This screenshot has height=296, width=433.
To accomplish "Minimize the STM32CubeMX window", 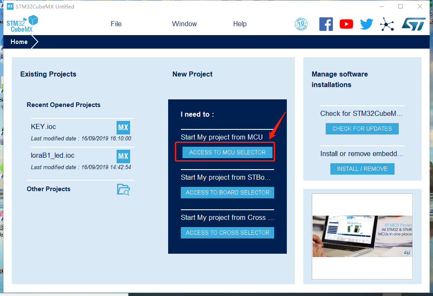I will pos(381,6).
